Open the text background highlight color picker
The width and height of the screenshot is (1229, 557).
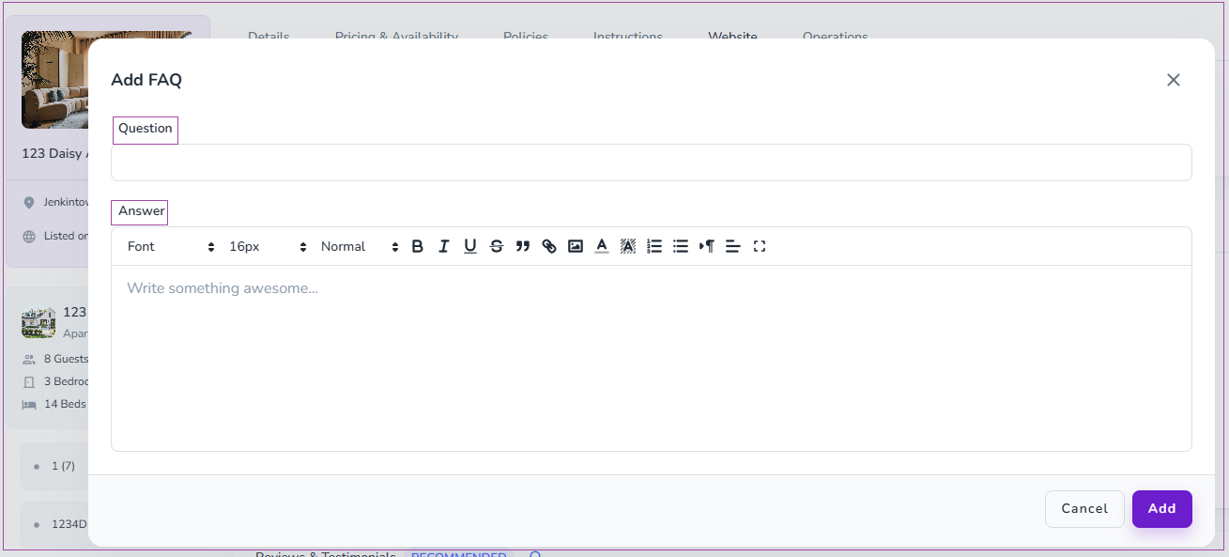(628, 246)
